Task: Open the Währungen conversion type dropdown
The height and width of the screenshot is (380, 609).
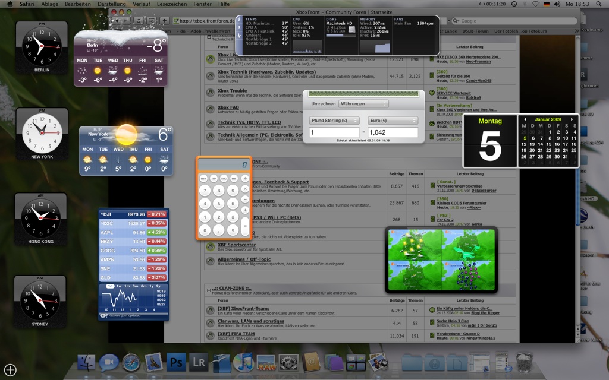Action: tap(363, 104)
